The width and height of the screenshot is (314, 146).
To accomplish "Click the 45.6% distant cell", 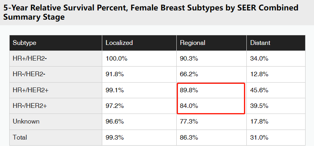I will point(276,90).
